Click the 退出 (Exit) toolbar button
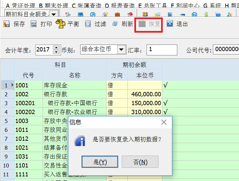 (x=177, y=24)
